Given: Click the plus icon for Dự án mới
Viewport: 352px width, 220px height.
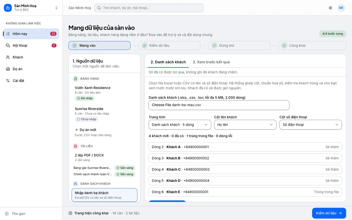Looking at the screenshot, I should coord(77,130).
